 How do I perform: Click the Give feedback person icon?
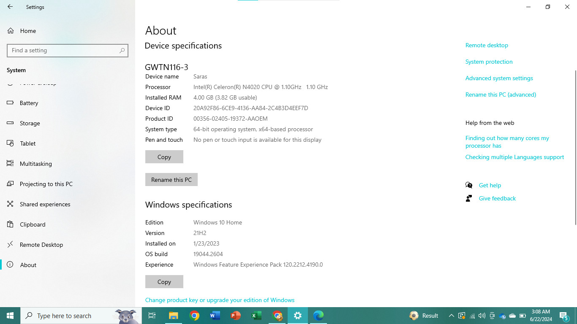(469, 198)
